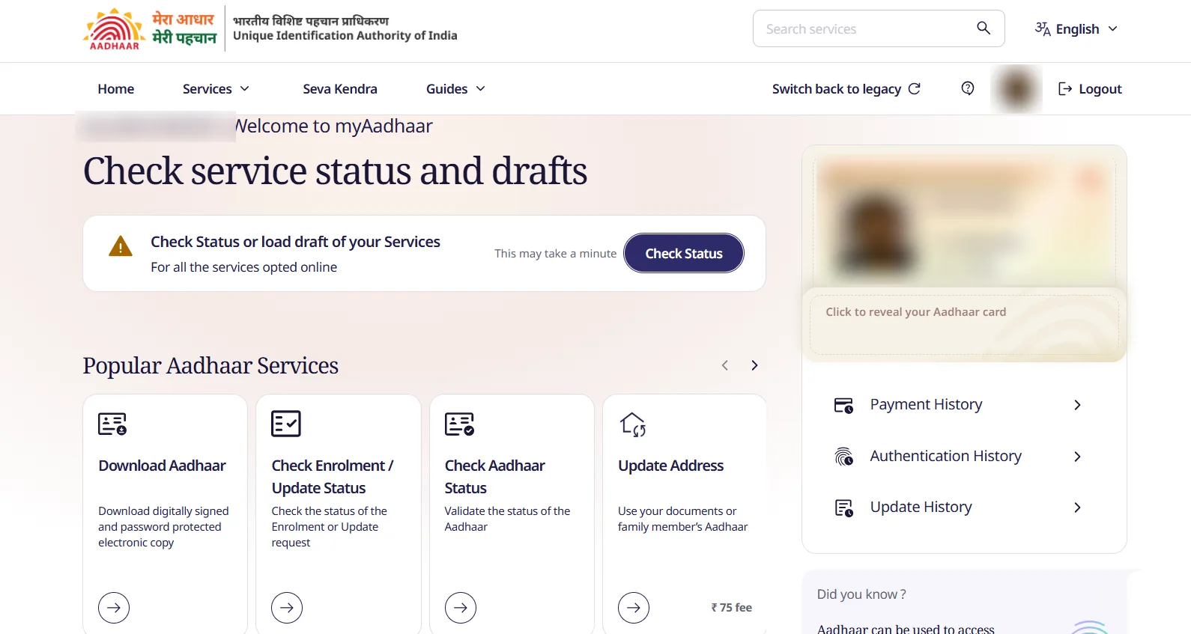The height and width of the screenshot is (634, 1191).
Task: Show previous popular services with left arrow
Action: [x=724, y=365]
